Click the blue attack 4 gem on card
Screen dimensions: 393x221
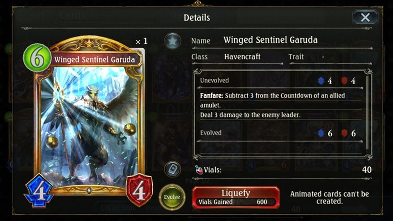click(x=39, y=191)
